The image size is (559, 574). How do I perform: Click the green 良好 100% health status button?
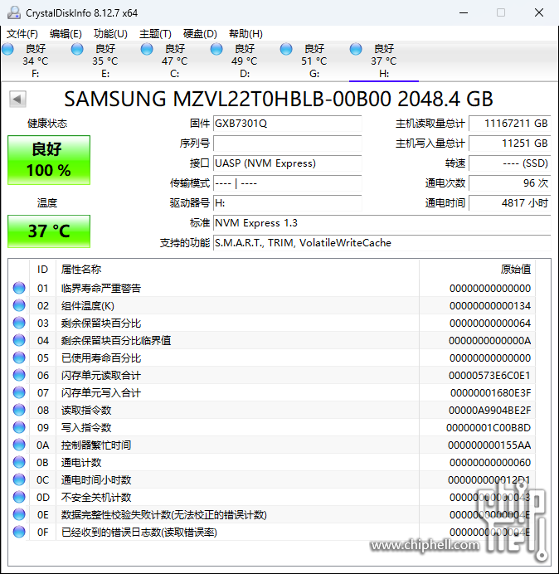pyautogui.click(x=49, y=159)
